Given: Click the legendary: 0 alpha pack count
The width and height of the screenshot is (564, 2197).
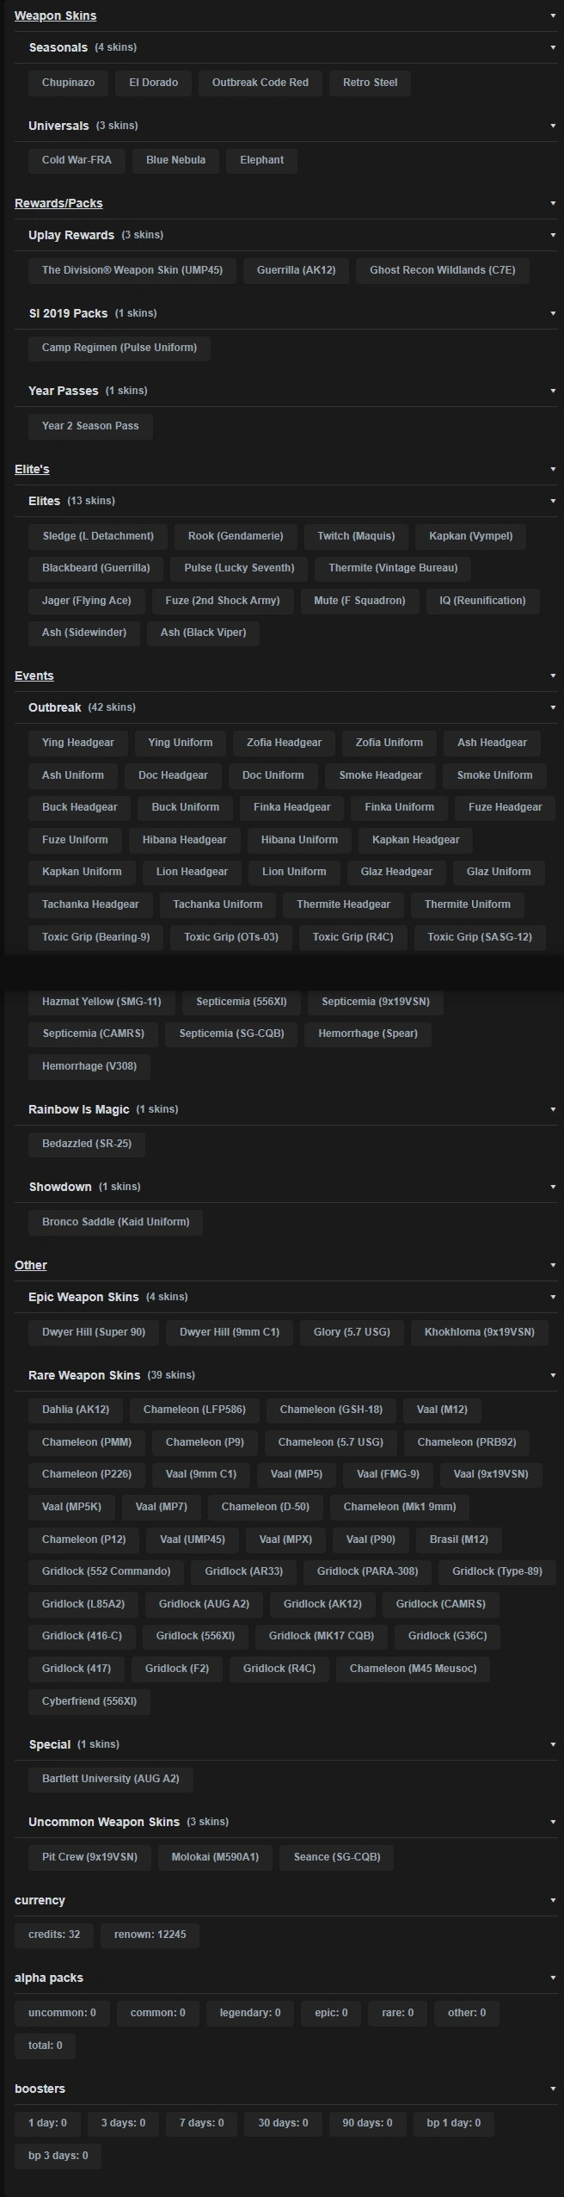Looking at the screenshot, I should coord(250,2013).
